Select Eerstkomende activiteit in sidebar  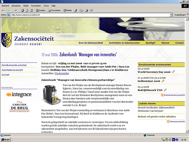coord(14,65)
